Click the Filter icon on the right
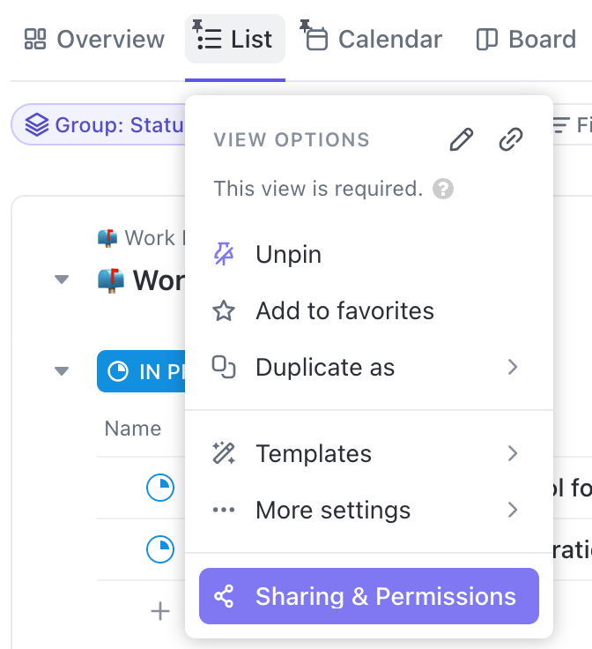 (x=561, y=125)
